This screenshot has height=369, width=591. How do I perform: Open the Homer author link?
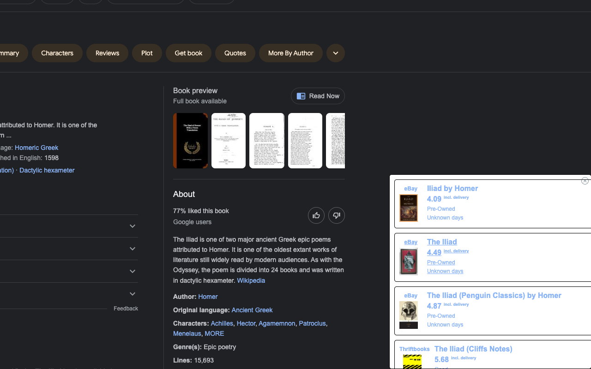coord(208,297)
